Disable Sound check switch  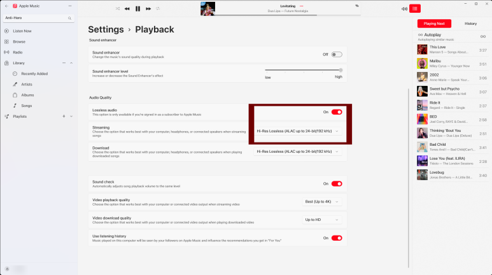coord(337,184)
